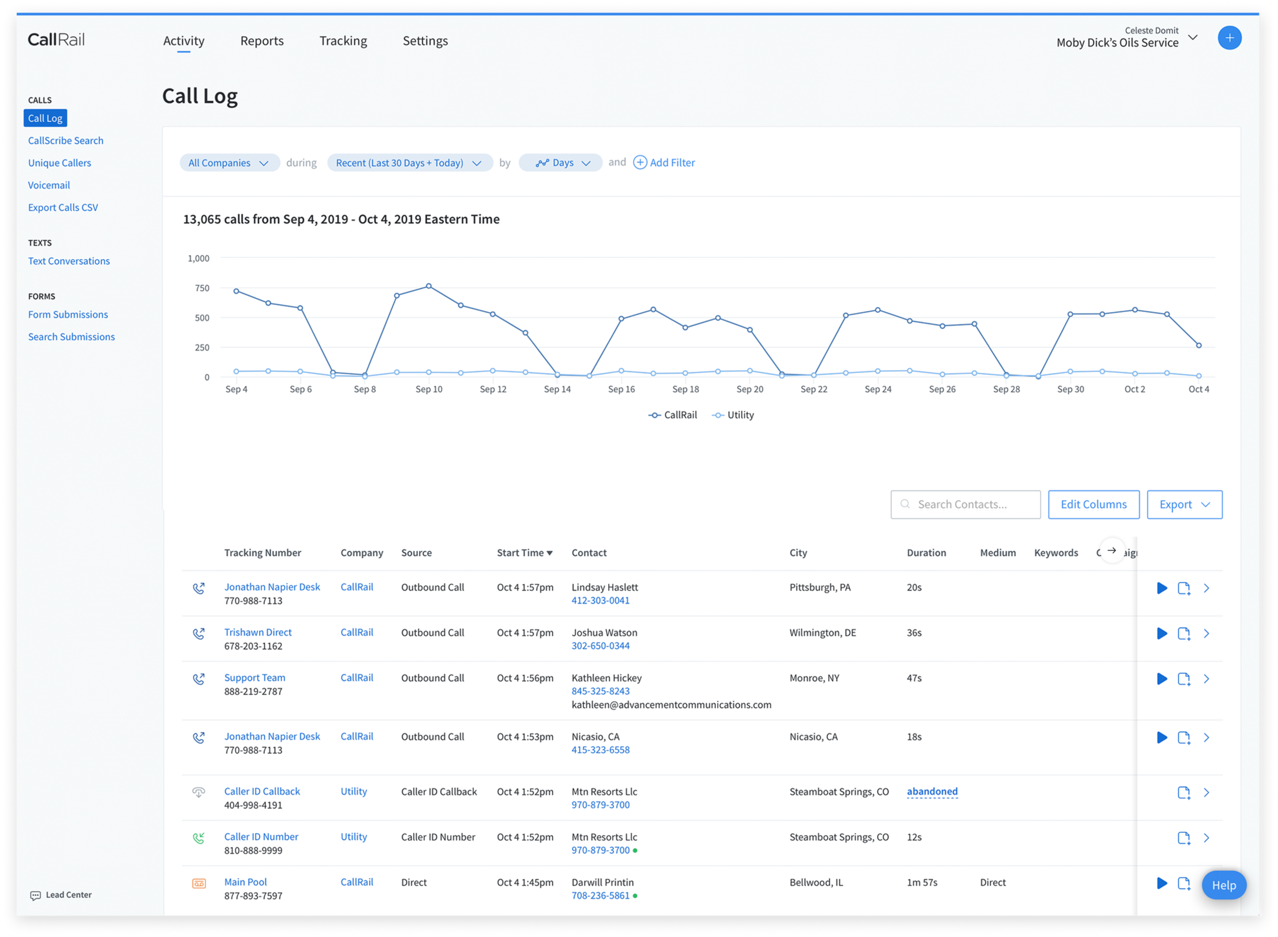Expand the Recent Last 30 Days dropdown
Screen dimensions: 1278x937
(409, 163)
